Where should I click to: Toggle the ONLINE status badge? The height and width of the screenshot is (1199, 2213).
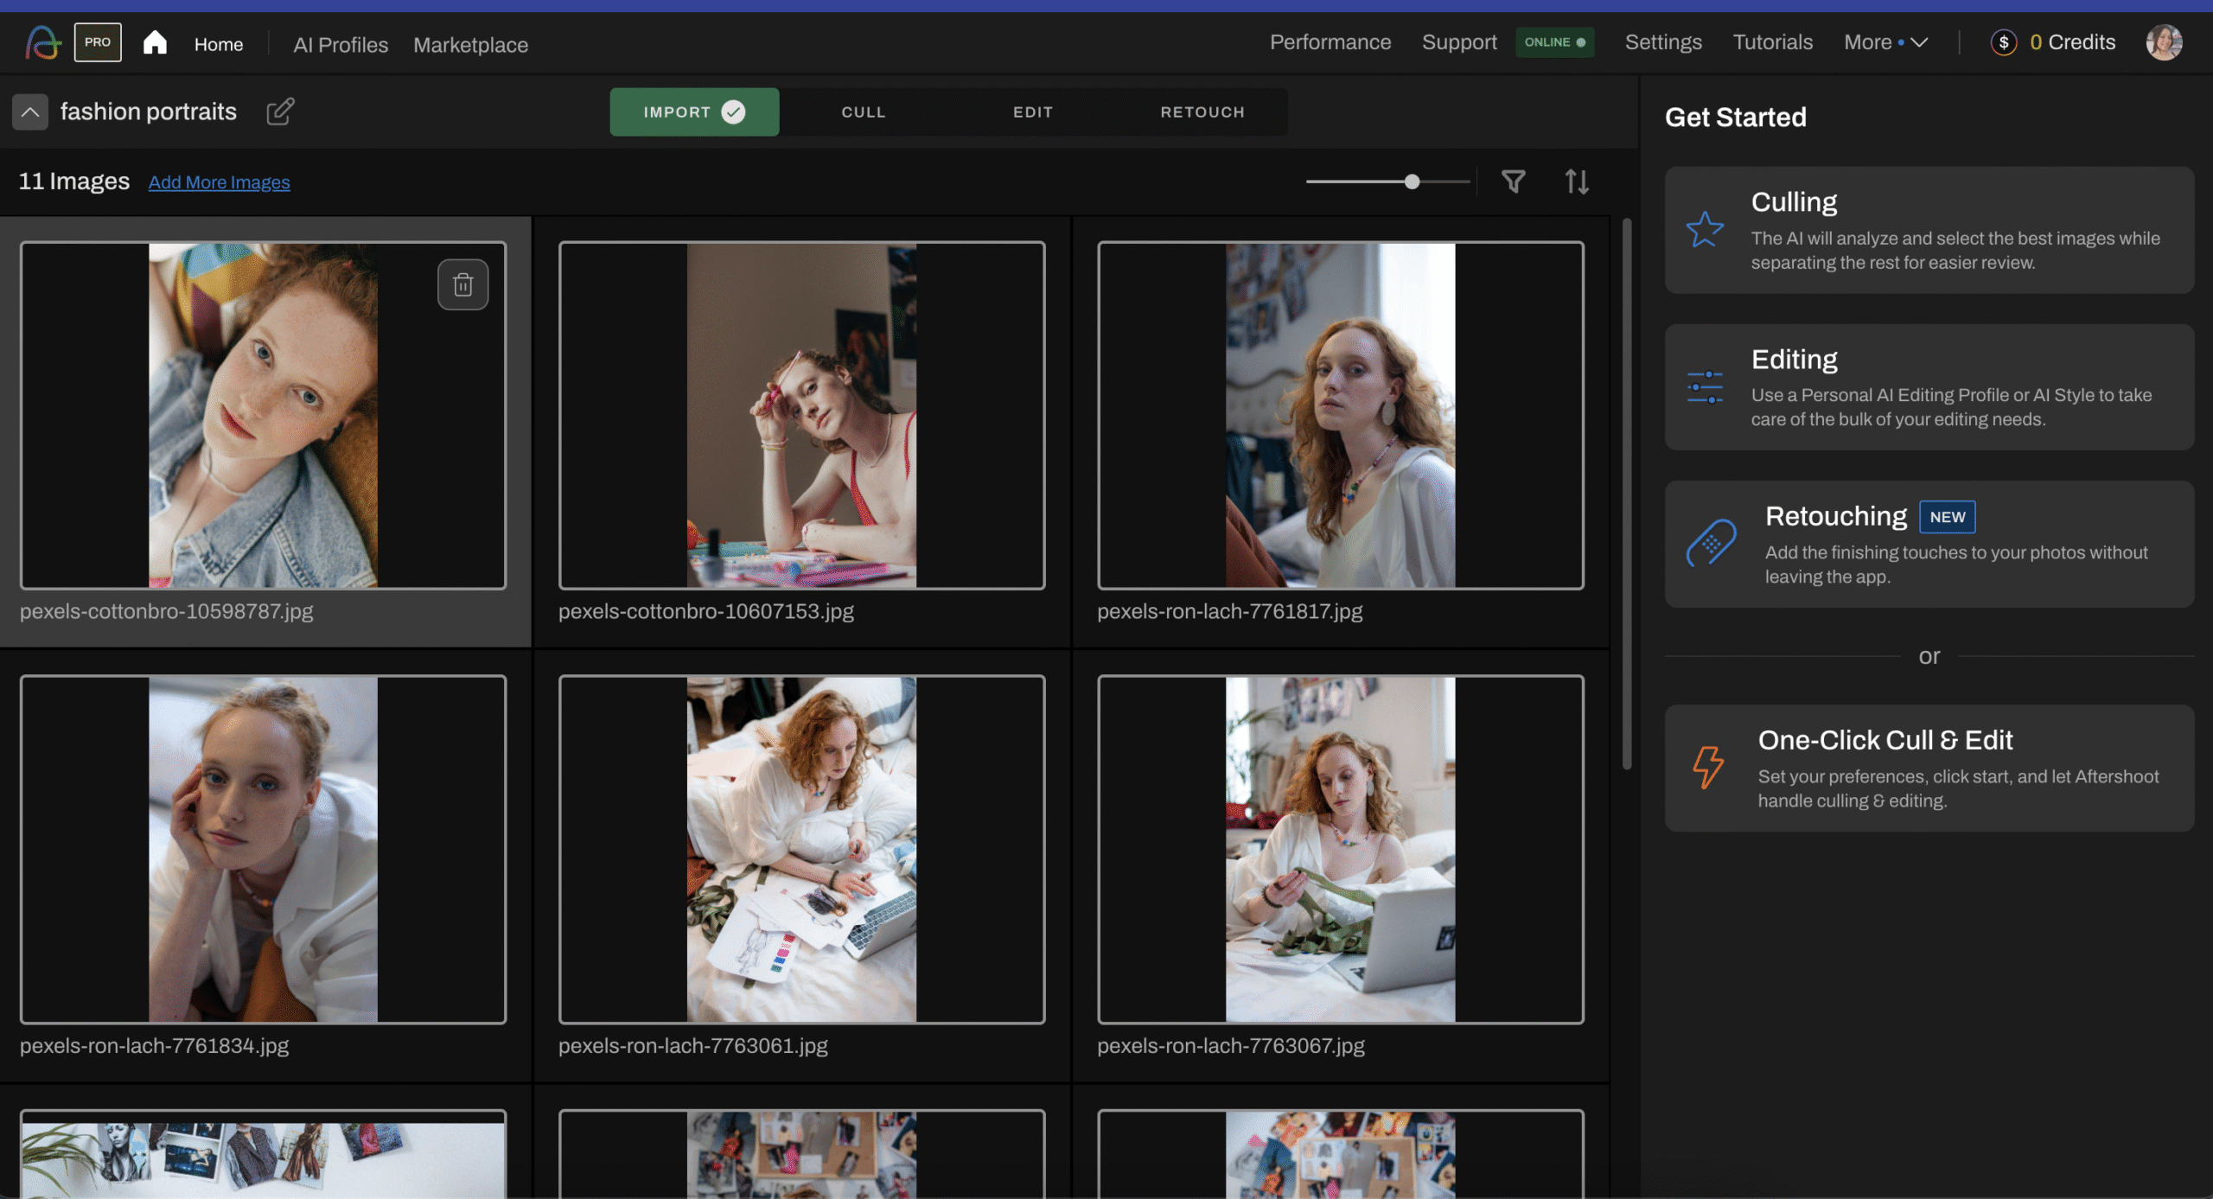(1553, 42)
